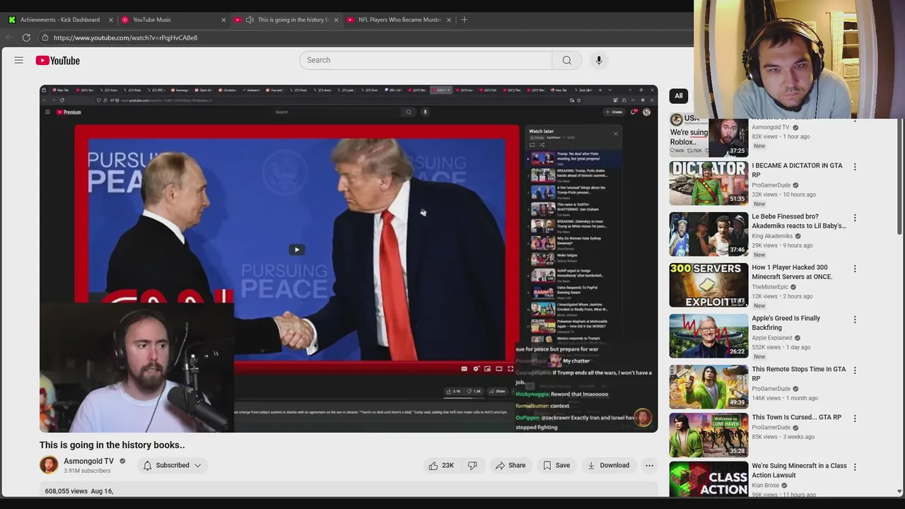Image resolution: width=905 pixels, height=509 pixels.
Task: Open a new browser tab with the plus
Action: [x=465, y=20]
